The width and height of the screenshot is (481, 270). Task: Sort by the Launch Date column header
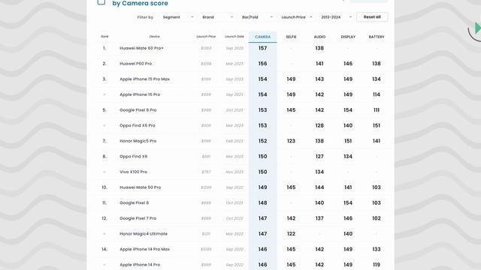[x=234, y=37]
